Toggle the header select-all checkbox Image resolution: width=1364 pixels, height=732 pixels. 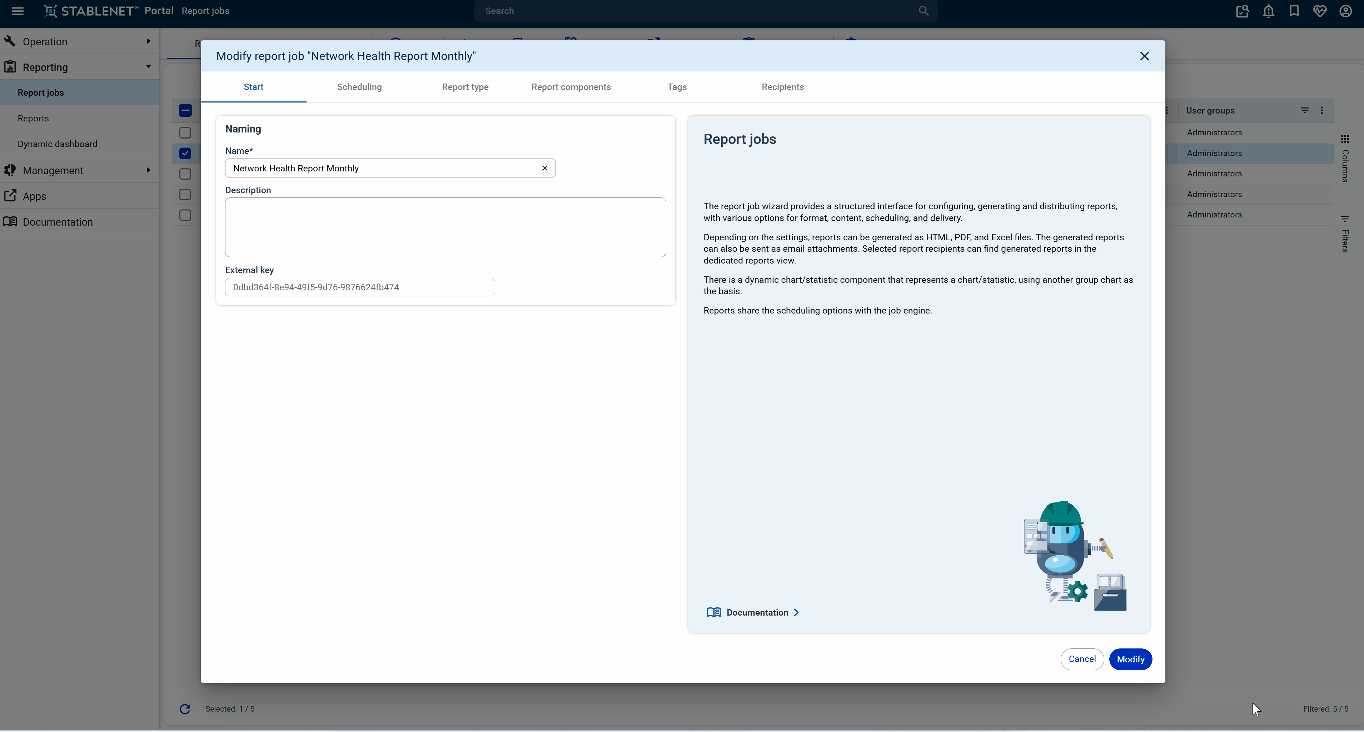coord(185,111)
